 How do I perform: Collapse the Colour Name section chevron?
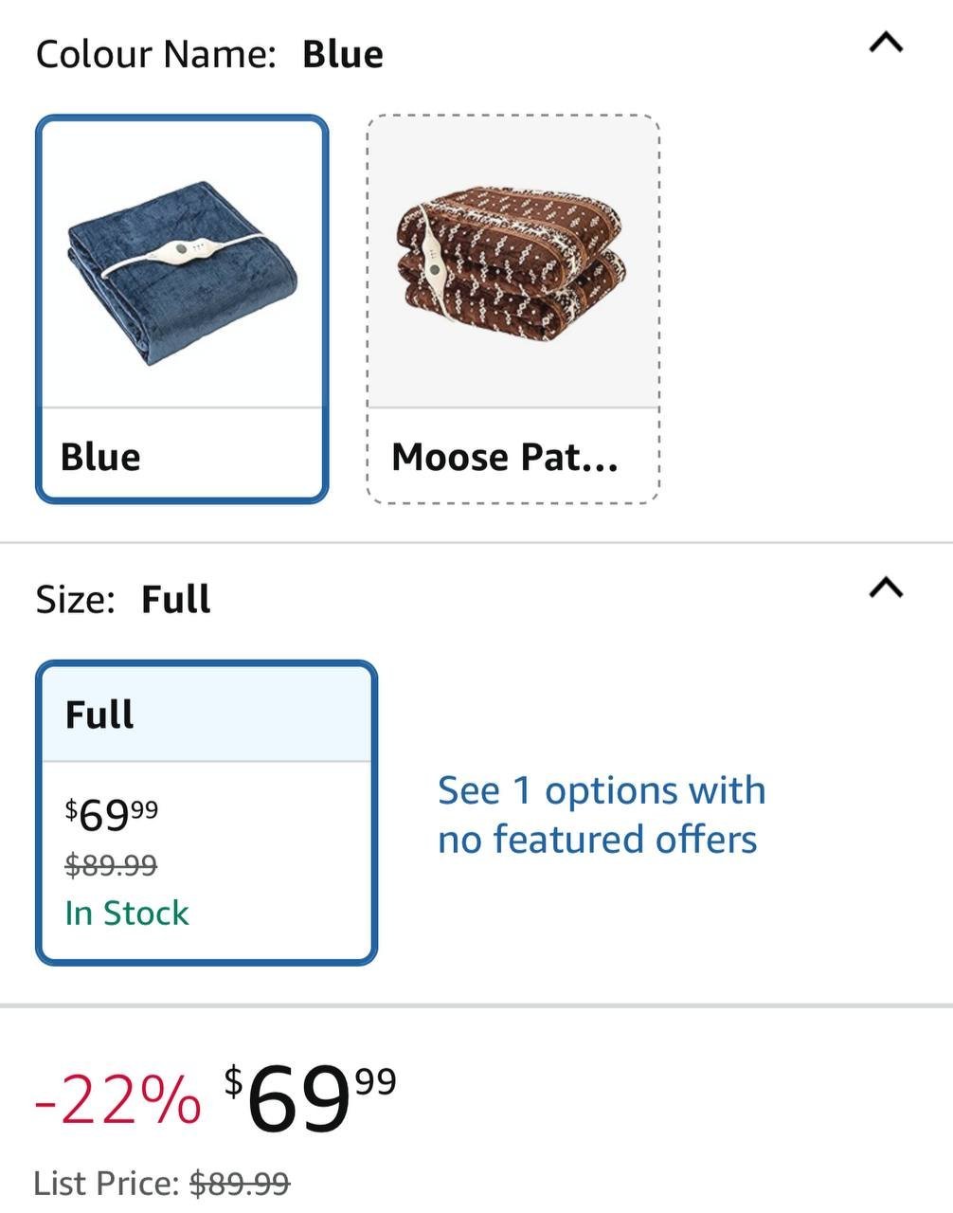click(x=886, y=44)
